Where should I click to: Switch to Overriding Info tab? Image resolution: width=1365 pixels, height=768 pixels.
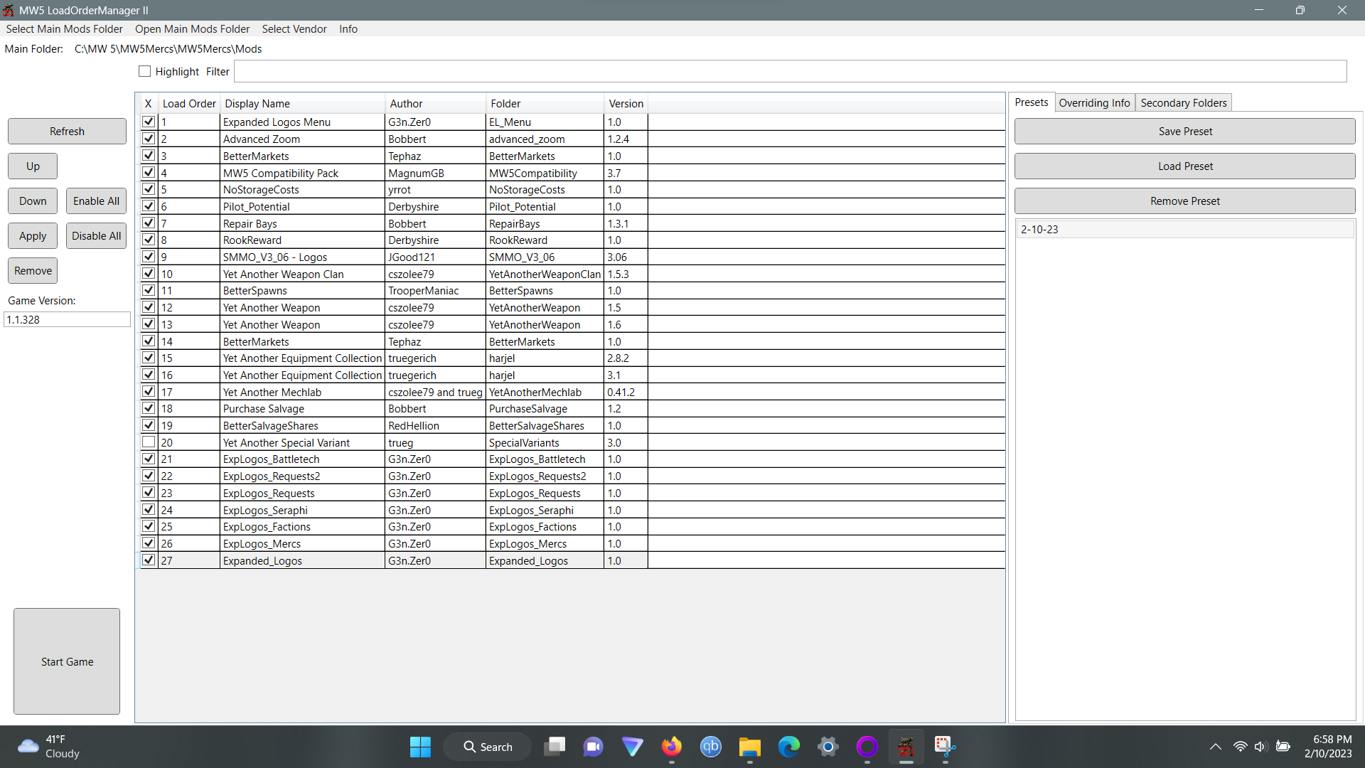1095,103
